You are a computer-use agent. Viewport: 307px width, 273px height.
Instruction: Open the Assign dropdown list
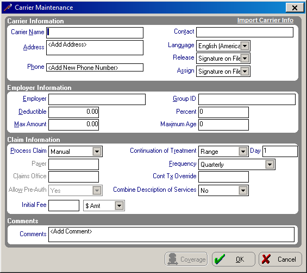click(245, 71)
